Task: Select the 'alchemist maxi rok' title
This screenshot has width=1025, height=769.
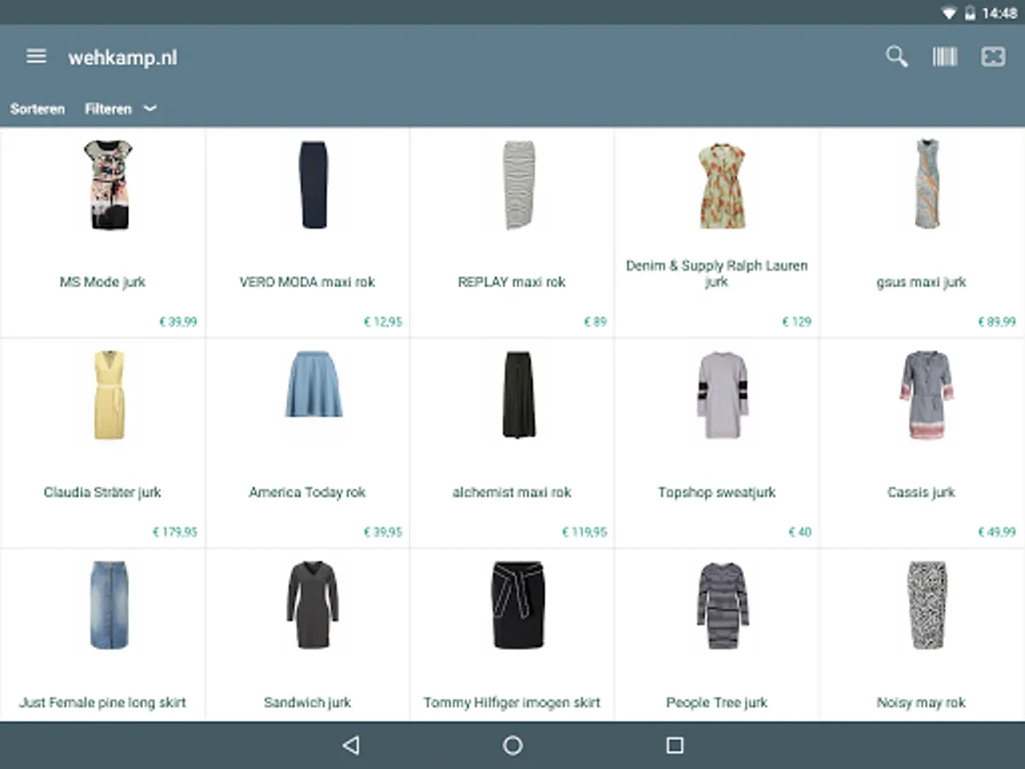Action: coord(512,492)
